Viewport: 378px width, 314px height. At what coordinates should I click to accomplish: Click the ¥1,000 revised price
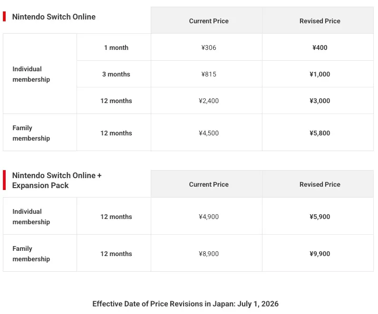tap(320, 74)
